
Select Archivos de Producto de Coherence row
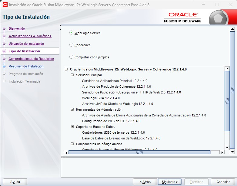[116, 86]
